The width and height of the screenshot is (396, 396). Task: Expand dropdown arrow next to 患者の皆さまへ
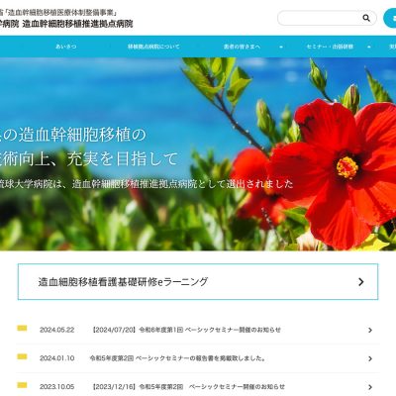tap(281, 47)
